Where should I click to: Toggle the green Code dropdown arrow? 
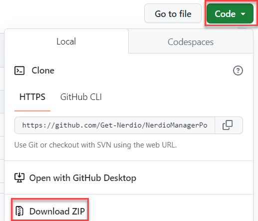pyautogui.click(x=243, y=14)
